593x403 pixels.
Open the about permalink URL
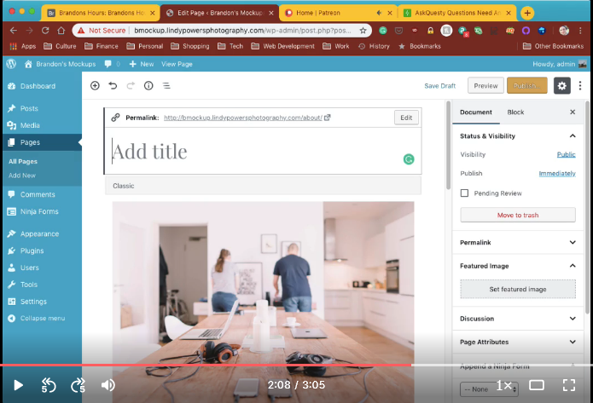pyautogui.click(x=243, y=118)
